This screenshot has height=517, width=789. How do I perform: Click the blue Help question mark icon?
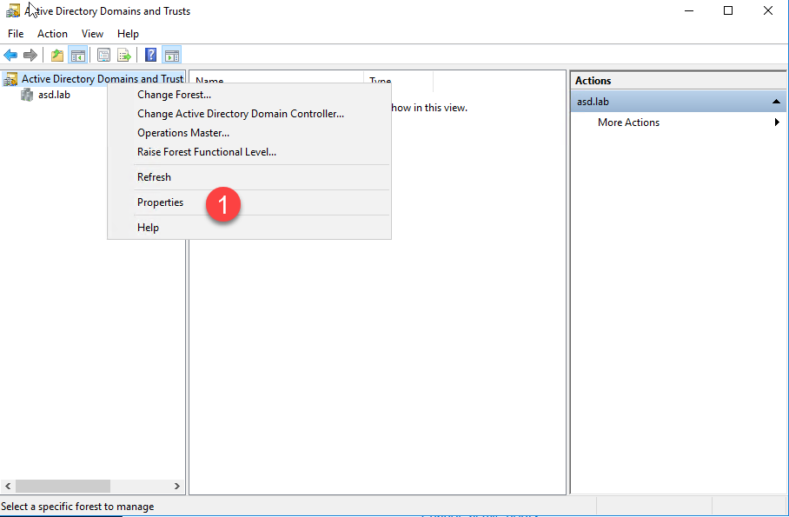[150, 56]
